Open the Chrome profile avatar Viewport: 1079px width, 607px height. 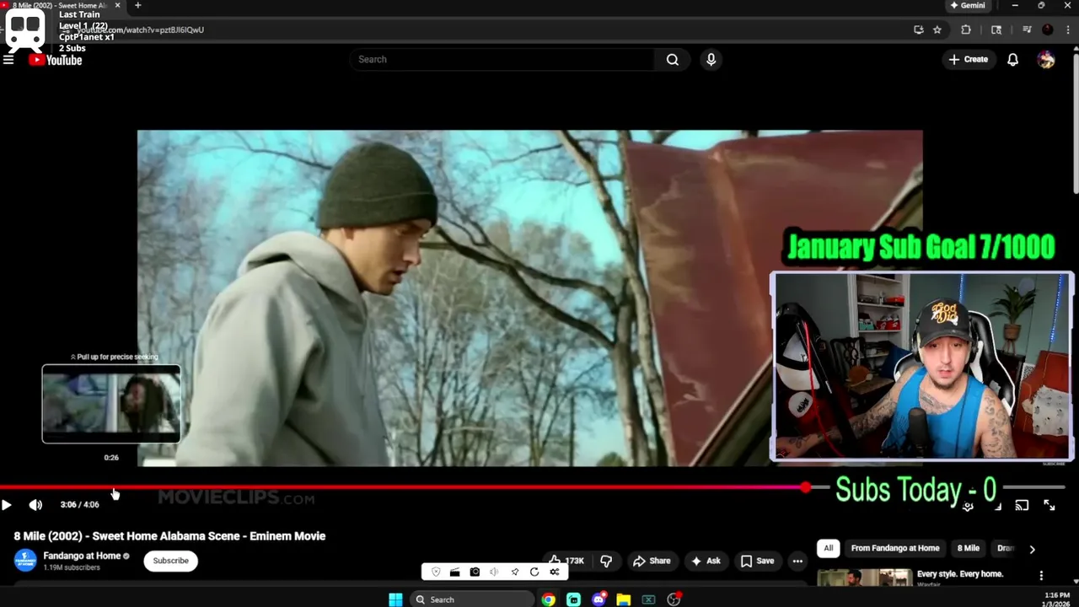pos(1048,30)
